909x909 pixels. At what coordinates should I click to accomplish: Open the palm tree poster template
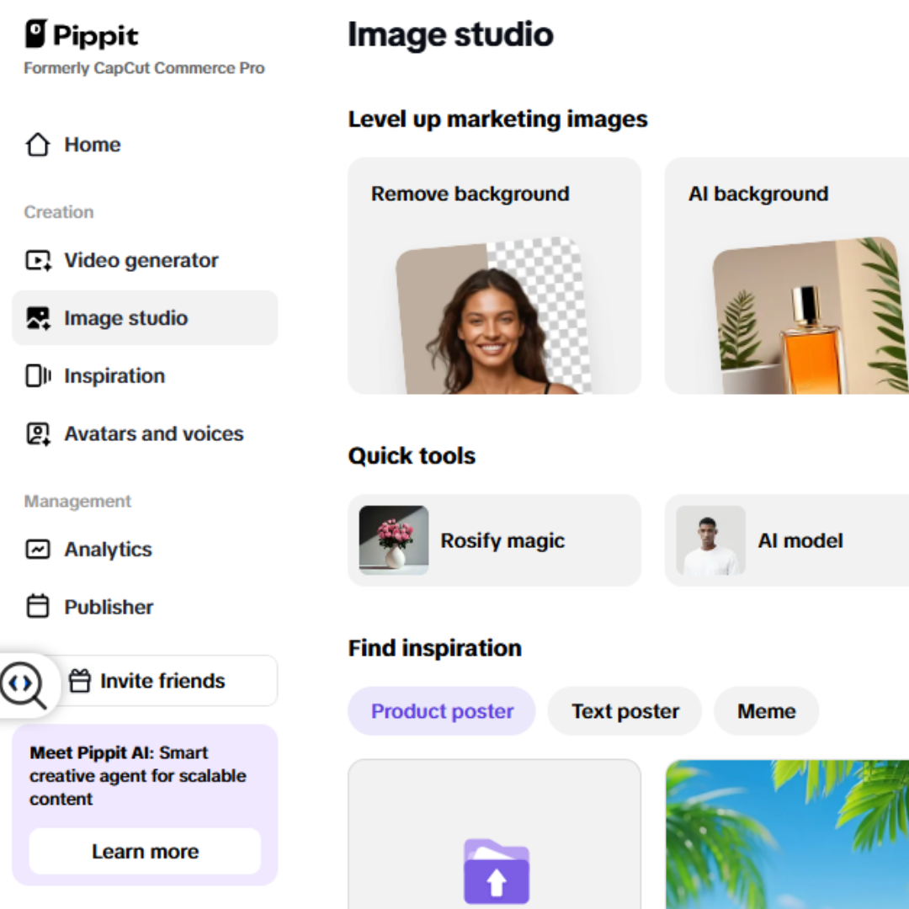(787, 834)
